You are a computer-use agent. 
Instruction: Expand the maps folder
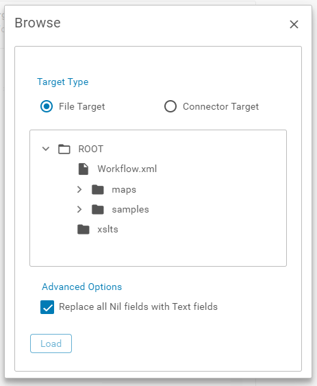click(x=79, y=189)
